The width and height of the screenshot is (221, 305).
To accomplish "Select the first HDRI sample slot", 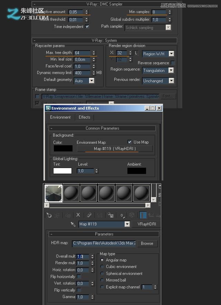I will click(54, 193).
